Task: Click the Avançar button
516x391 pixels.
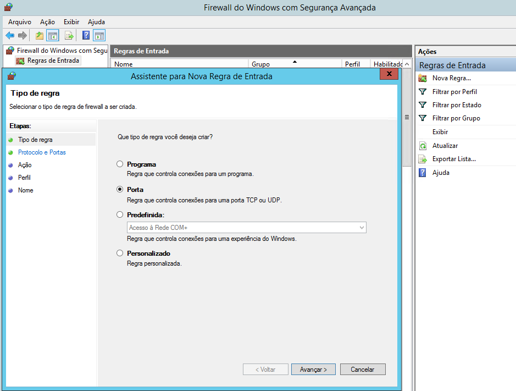Action: [x=313, y=369]
